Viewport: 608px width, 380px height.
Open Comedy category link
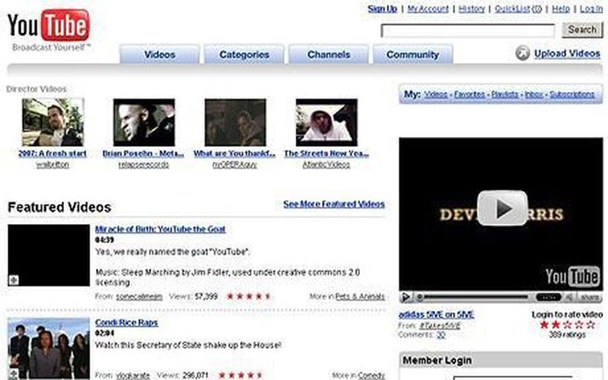[371, 376]
